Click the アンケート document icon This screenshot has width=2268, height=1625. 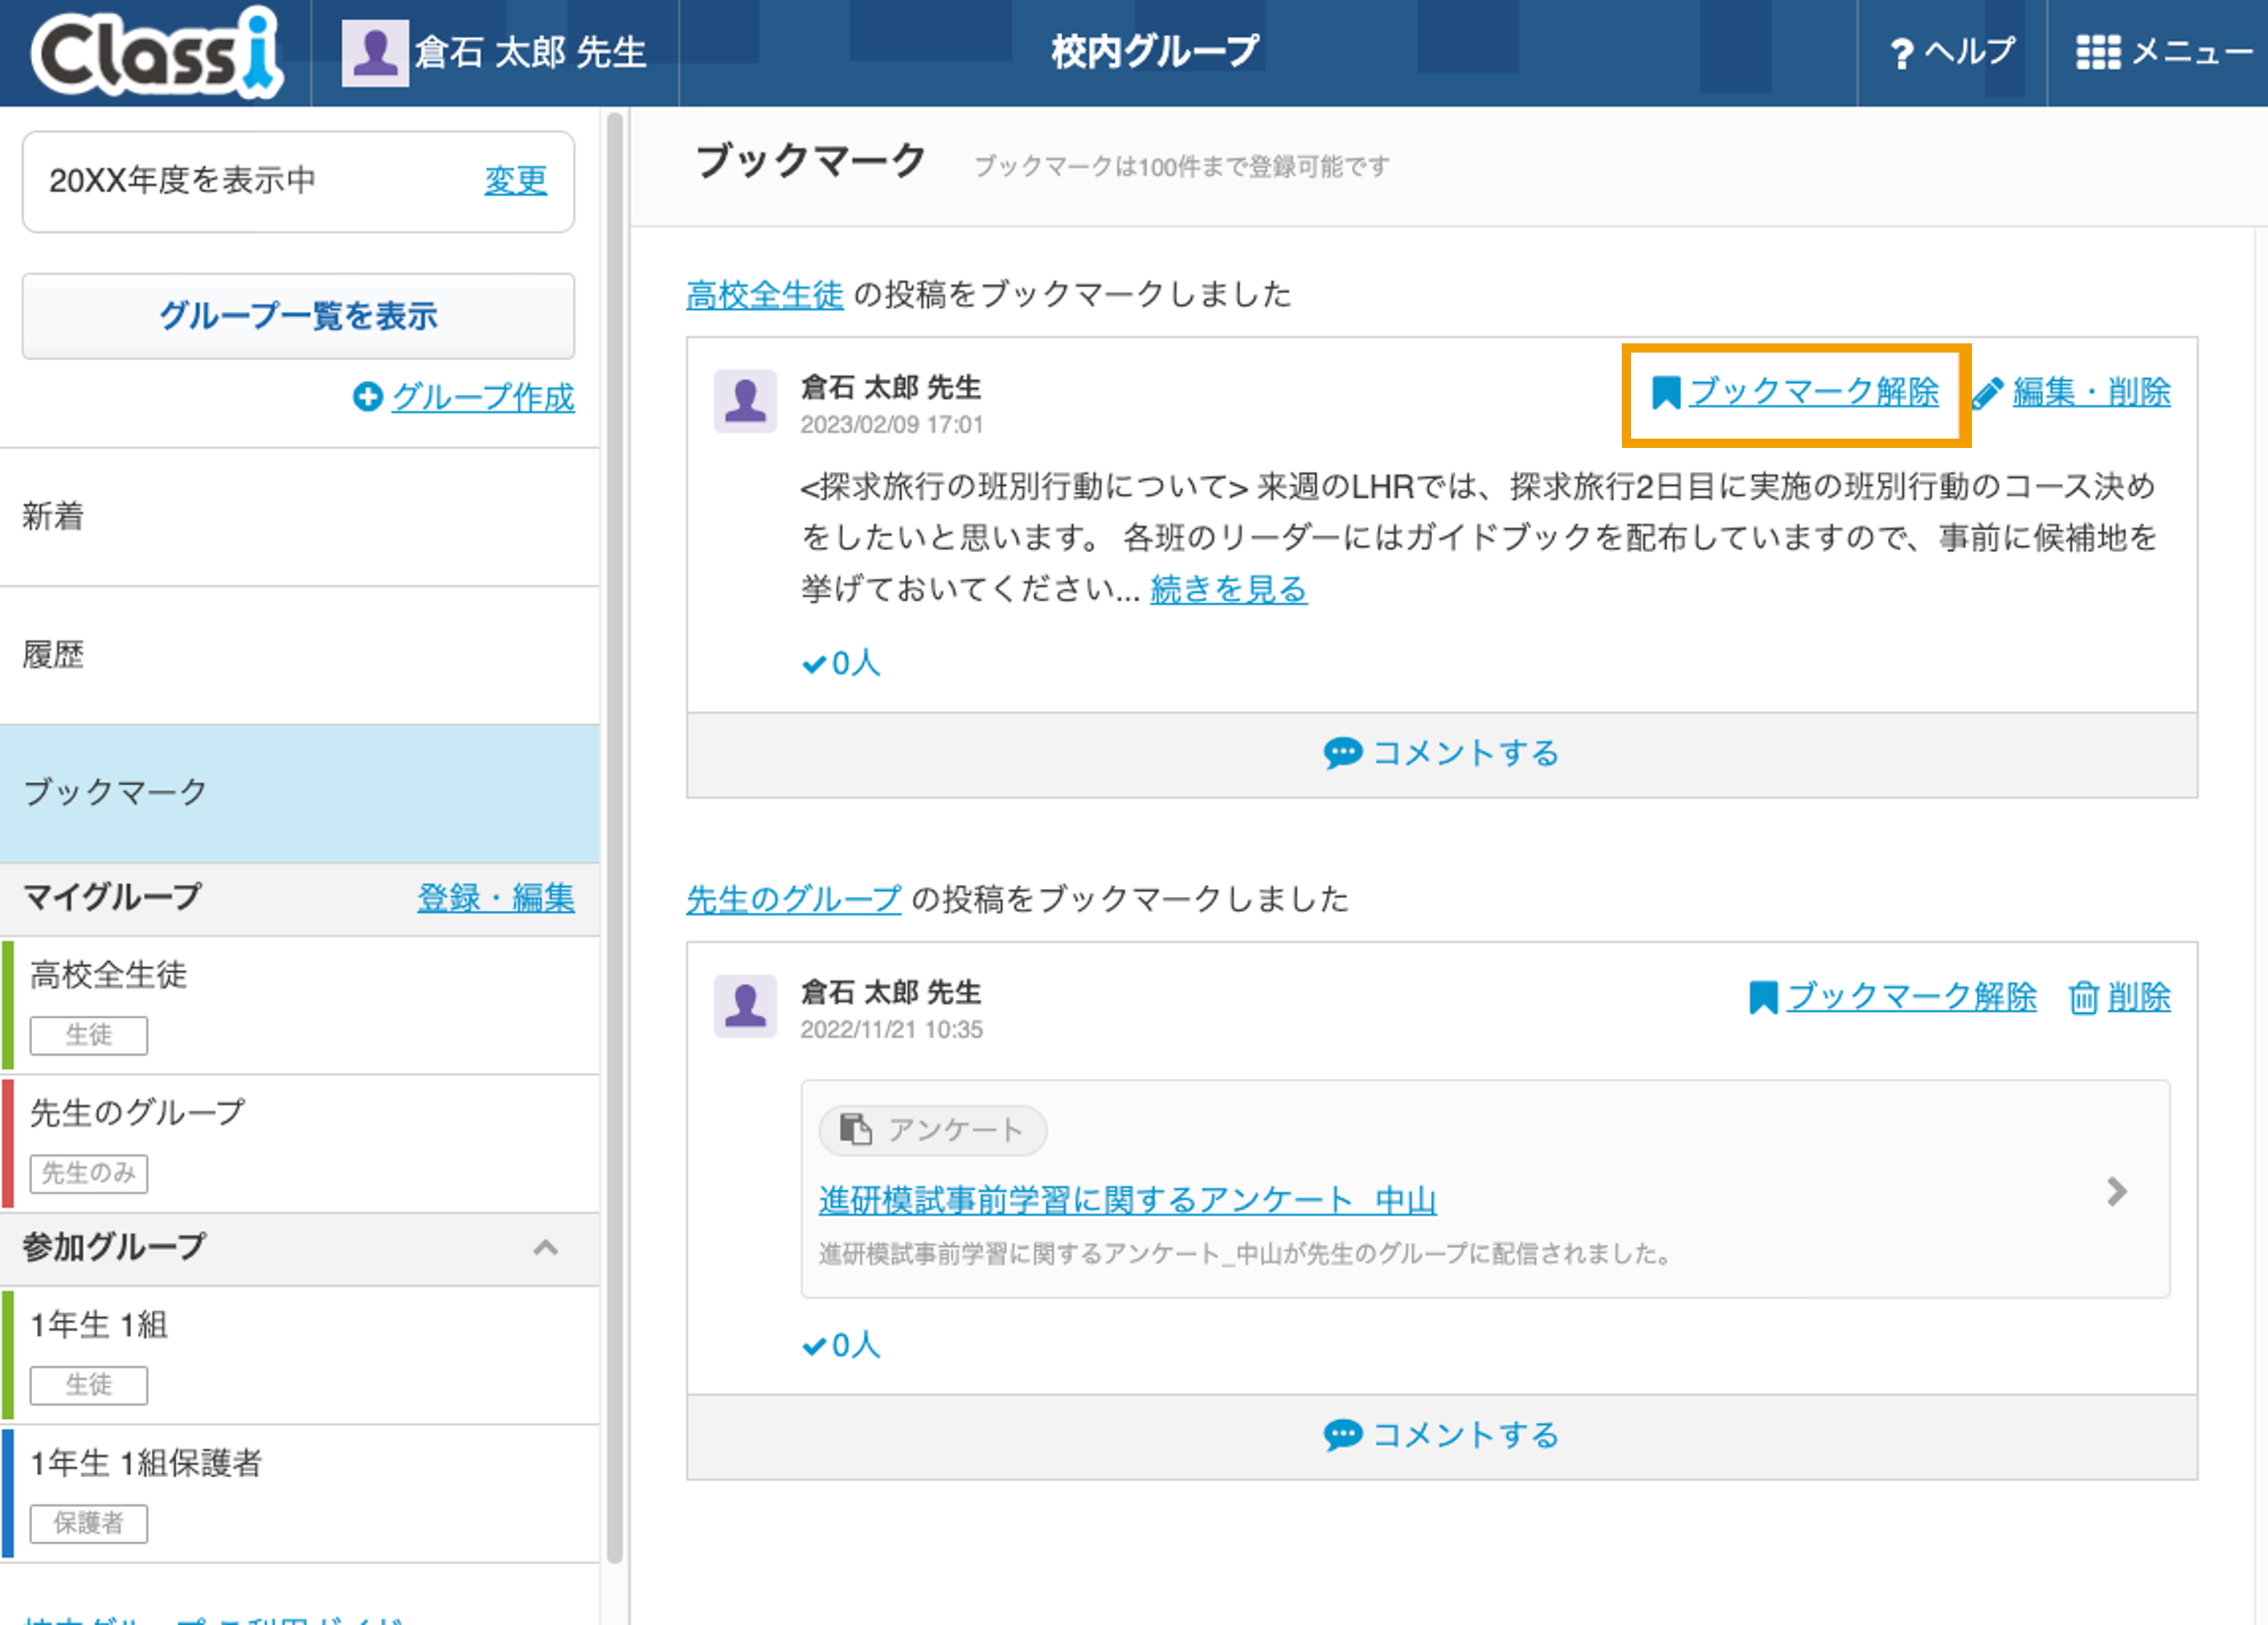[x=856, y=1130]
